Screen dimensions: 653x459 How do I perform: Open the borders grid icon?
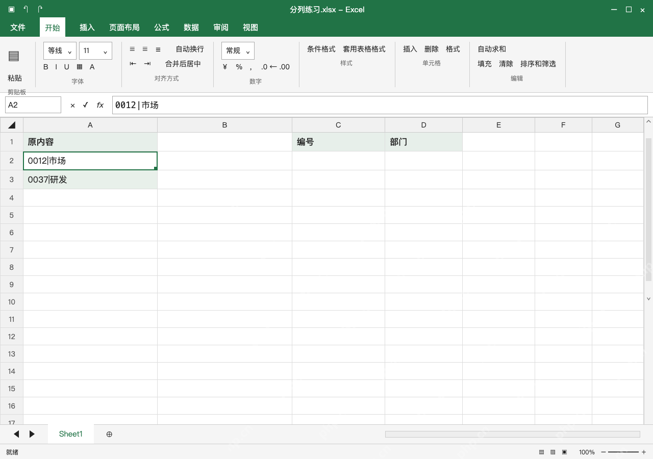click(x=80, y=67)
